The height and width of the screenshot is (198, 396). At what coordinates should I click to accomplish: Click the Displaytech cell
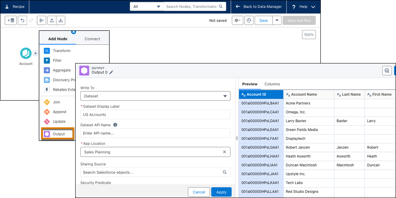(309, 139)
